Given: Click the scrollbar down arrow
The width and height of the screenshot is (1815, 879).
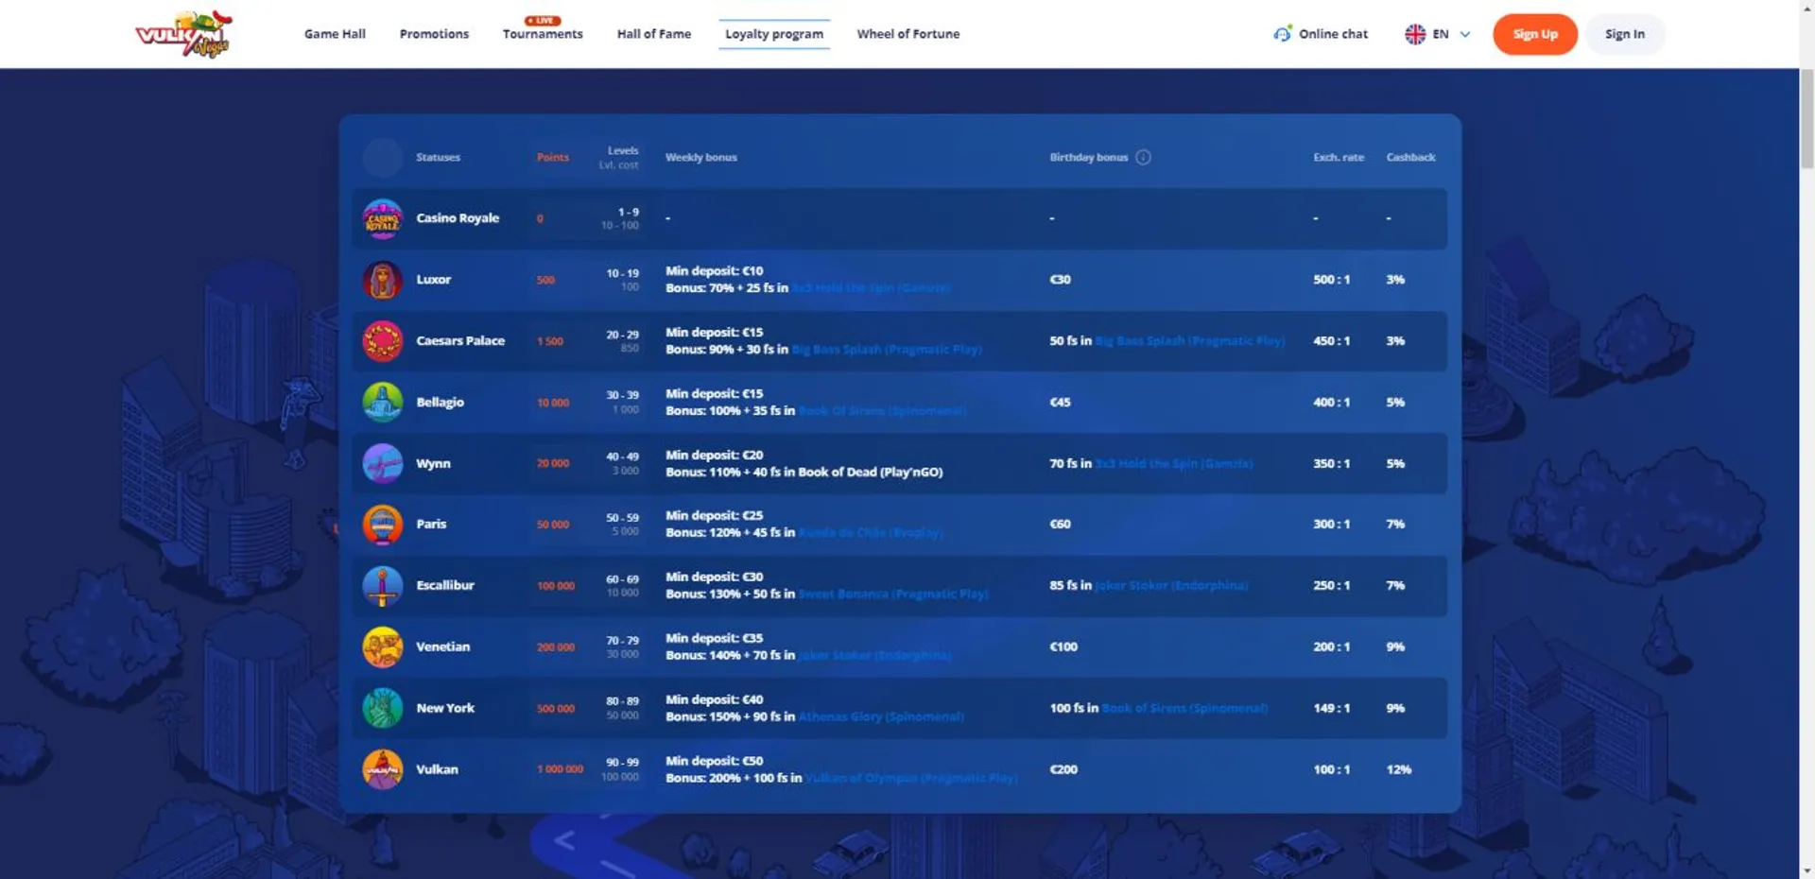Looking at the screenshot, I should click(x=1806, y=870).
